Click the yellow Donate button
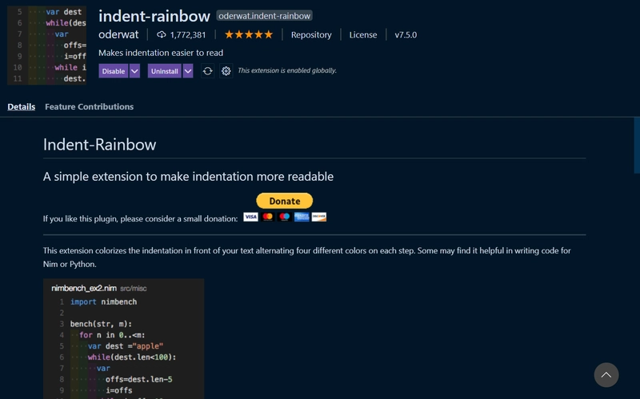The width and height of the screenshot is (640, 399). tap(285, 201)
